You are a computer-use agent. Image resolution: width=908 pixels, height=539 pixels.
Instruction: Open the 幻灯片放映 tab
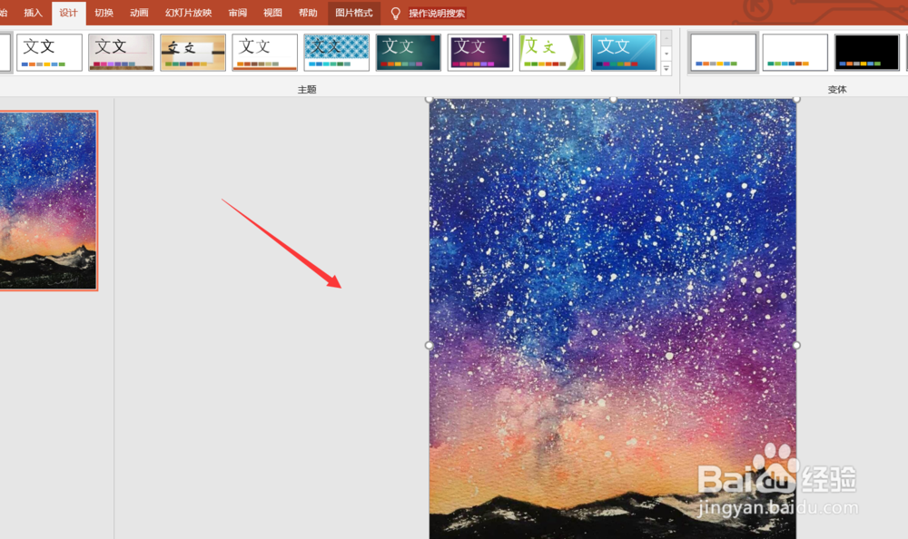pos(188,13)
